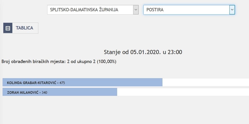Click the table grid icon beside TABLICA
The width and height of the screenshot is (249, 124).
click(x=8, y=28)
